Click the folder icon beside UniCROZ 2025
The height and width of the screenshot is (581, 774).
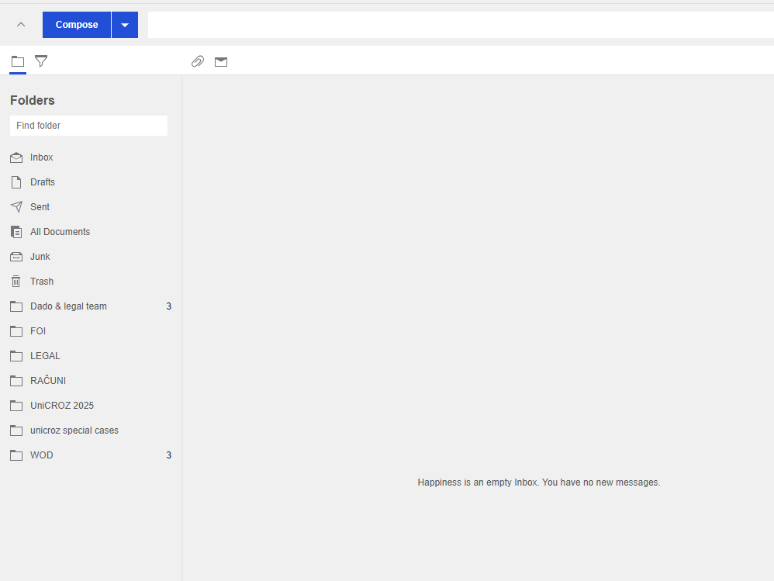tap(16, 406)
